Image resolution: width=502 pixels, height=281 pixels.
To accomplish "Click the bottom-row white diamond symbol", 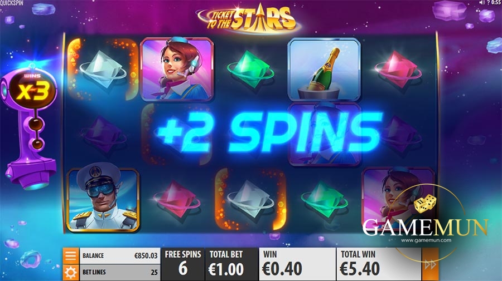I will (x=250, y=200).
